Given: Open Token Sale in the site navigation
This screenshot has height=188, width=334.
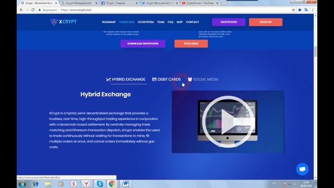Looking at the screenshot, I should [127, 22].
